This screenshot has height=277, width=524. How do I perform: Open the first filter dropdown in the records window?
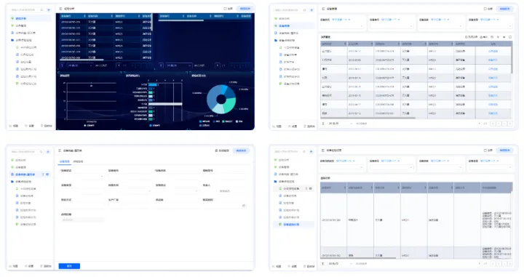[x=342, y=167]
